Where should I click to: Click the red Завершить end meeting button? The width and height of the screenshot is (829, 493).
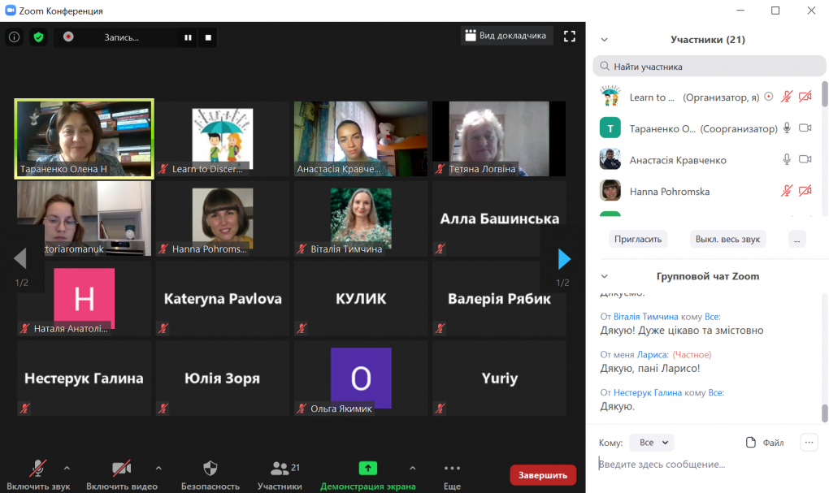click(x=543, y=475)
